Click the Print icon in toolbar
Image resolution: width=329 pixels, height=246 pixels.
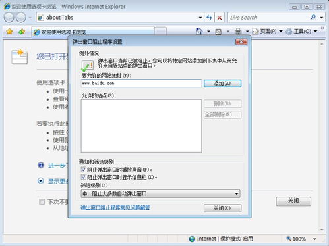pyautogui.click(x=238, y=32)
